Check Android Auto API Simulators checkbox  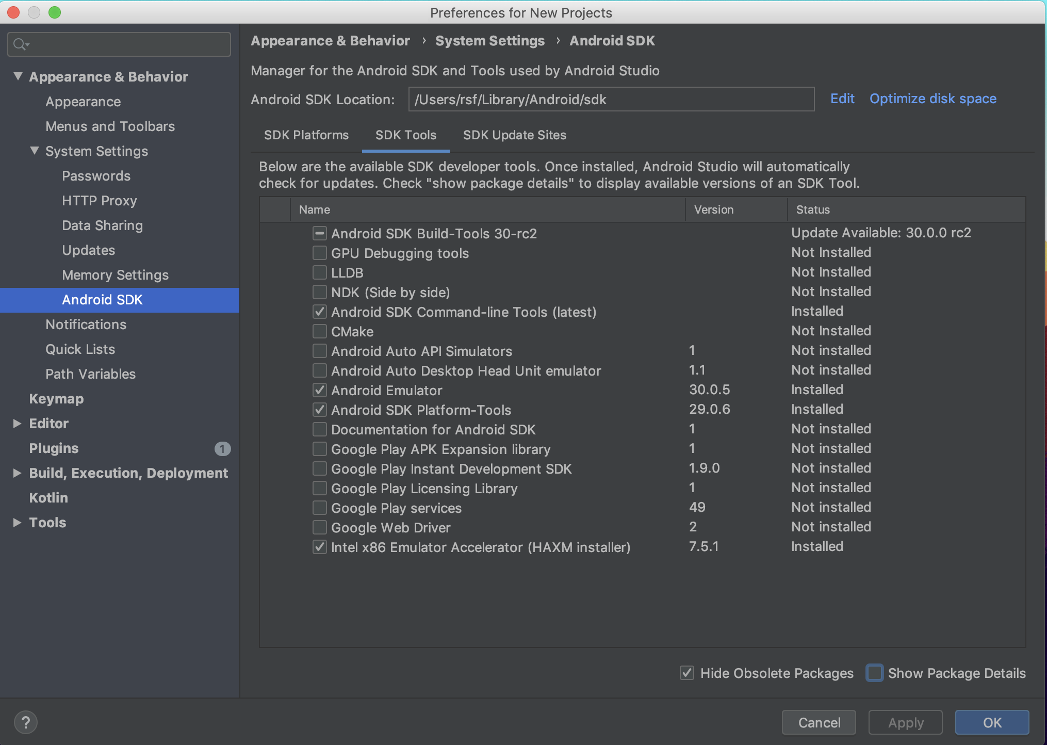point(320,351)
